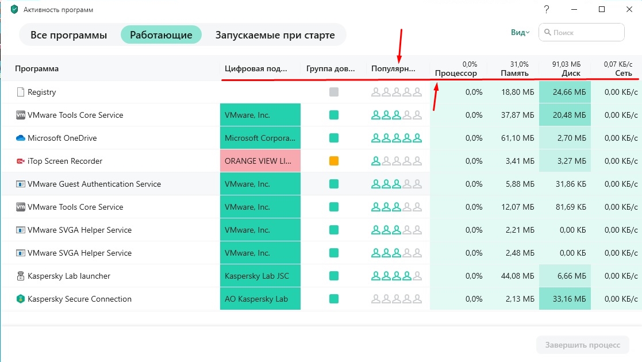Click the ORANGE VIEW LI... signature cell
642x362 pixels.
click(x=260, y=161)
